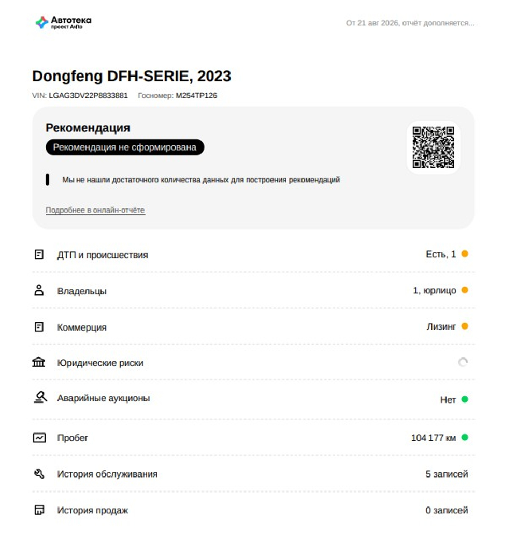Viewport: 518px width, 552px height.
Task: Click the loading spinner for Юридические риски
Action: [463, 362]
